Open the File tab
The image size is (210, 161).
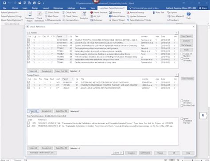point(4,8)
